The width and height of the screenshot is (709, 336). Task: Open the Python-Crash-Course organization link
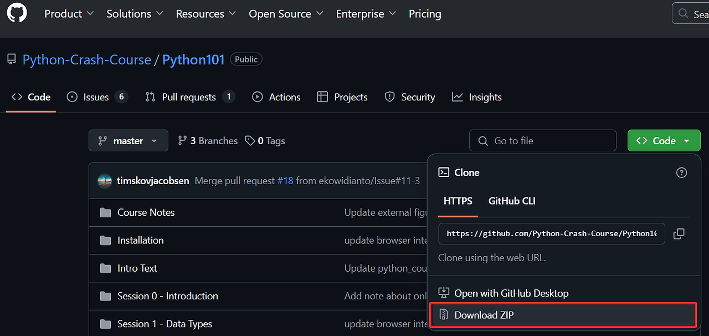pyautogui.click(x=86, y=60)
